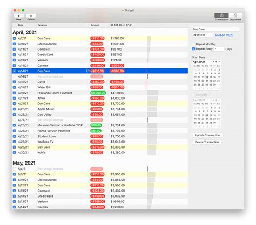Go to next month in Start Date calendar
Image resolution: width=256 pixels, height=225 pixels.
pos(219,62)
